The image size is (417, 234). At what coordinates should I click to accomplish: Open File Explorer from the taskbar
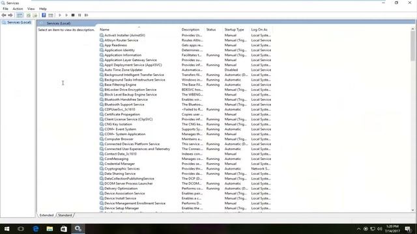pos(50,229)
